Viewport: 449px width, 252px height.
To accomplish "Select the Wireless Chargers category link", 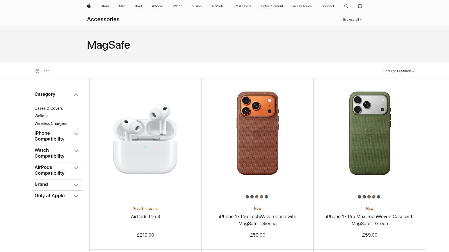I will click(x=51, y=123).
